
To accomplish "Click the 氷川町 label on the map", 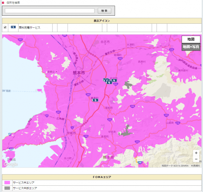I will click(x=68, y=158).
